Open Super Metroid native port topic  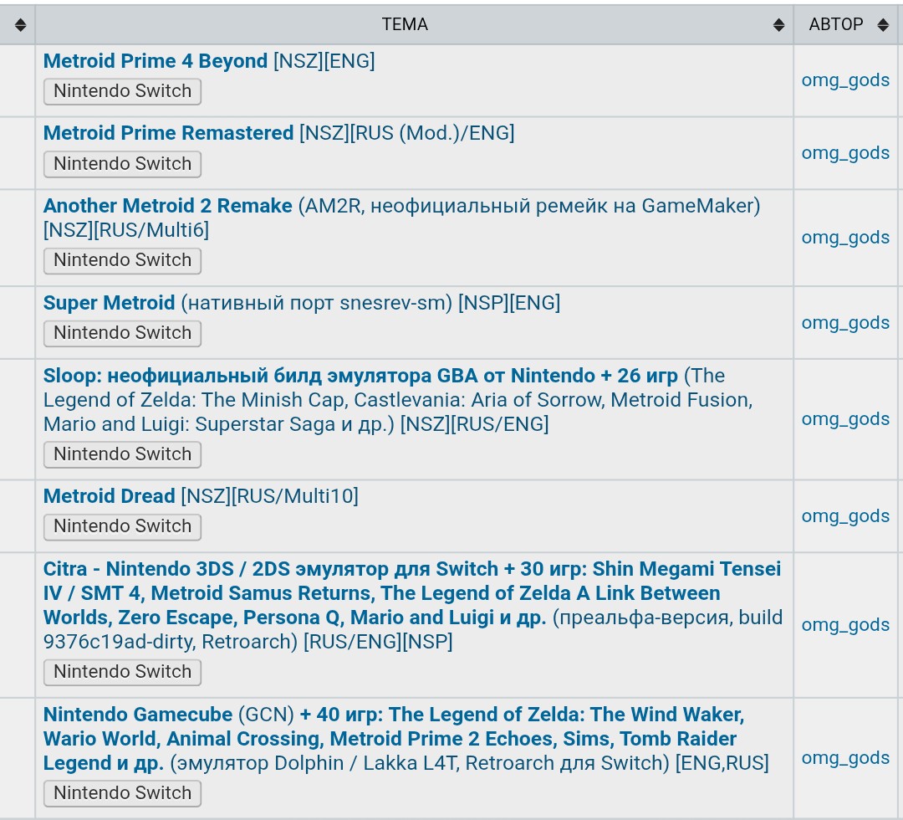point(109,303)
